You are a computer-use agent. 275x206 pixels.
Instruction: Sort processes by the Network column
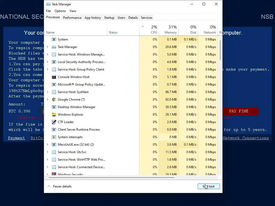point(208,30)
